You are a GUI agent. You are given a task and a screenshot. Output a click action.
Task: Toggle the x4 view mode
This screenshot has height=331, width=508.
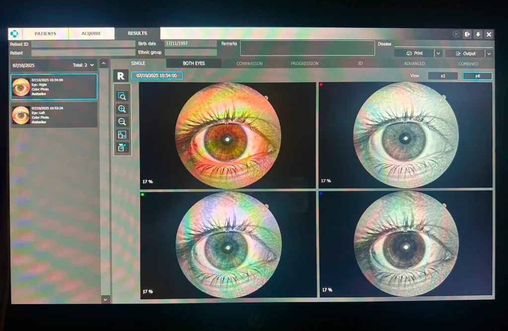click(x=476, y=75)
